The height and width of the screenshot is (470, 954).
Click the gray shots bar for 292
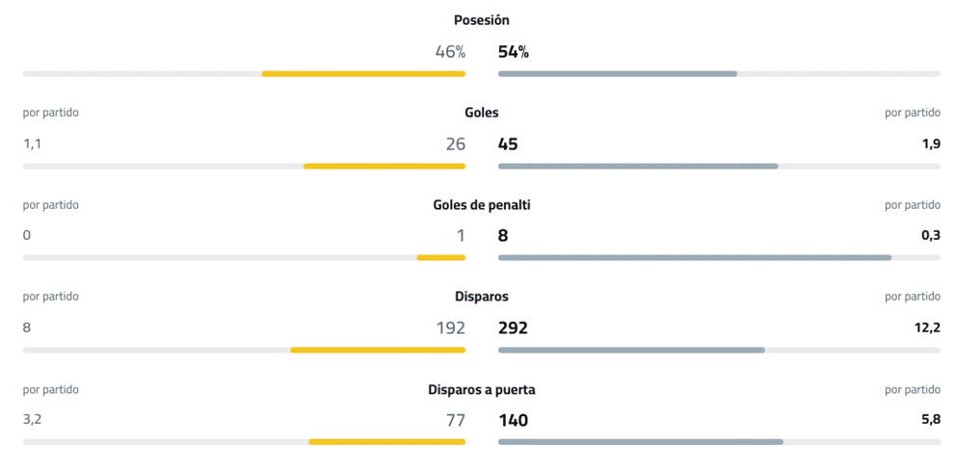pyautogui.click(x=631, y=350)
